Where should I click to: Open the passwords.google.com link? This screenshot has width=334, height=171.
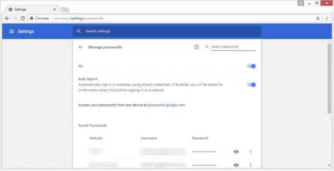pyautogui.click(x=166, y=105)
